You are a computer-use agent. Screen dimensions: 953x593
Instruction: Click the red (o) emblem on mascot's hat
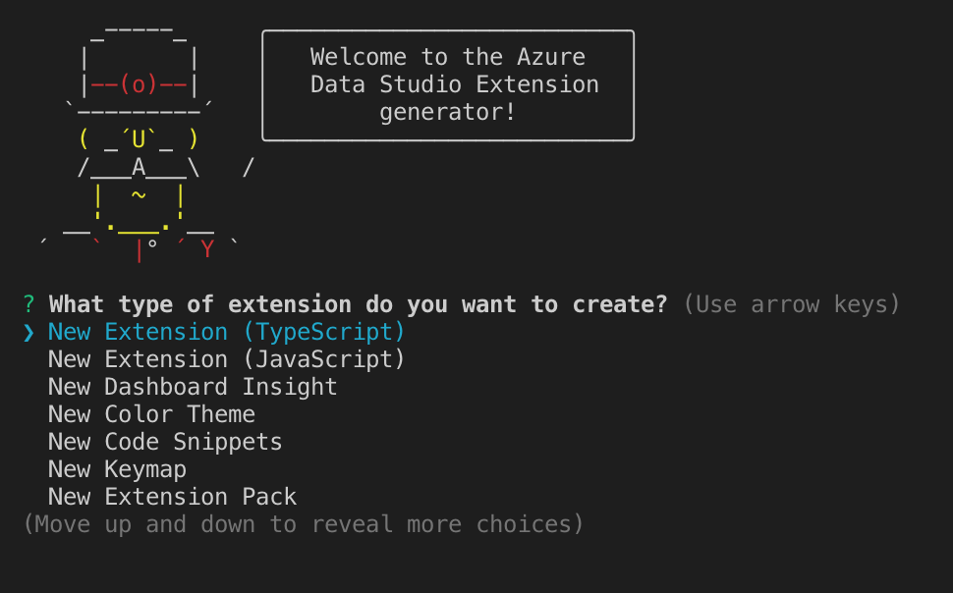pyautogui.click(x=139, y=84)
